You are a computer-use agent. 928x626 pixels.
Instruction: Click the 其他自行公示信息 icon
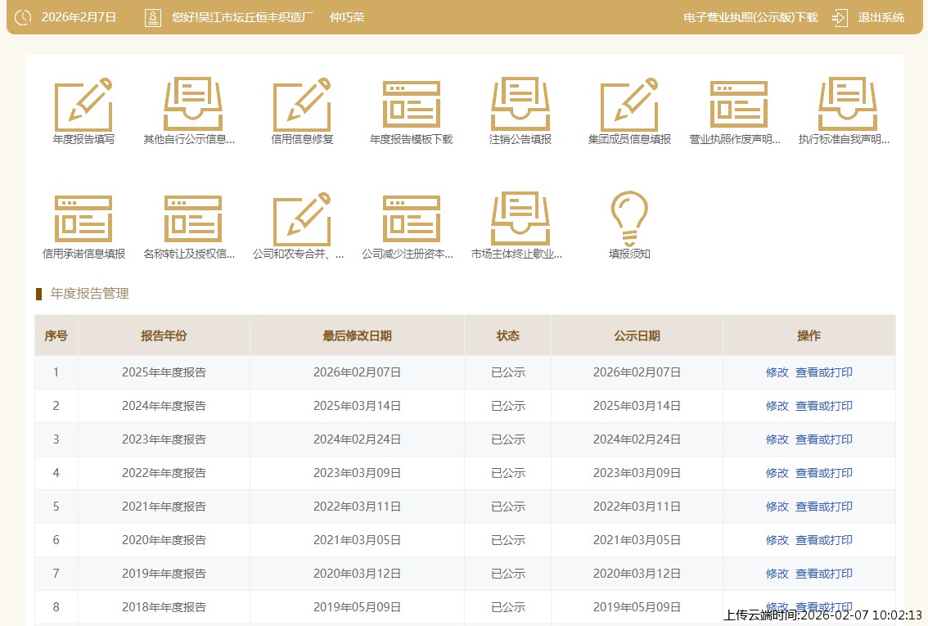point(193,105)
